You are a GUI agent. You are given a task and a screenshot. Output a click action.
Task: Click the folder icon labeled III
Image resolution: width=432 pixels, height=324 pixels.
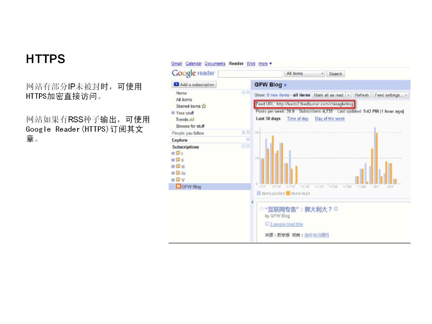(178, 166)
